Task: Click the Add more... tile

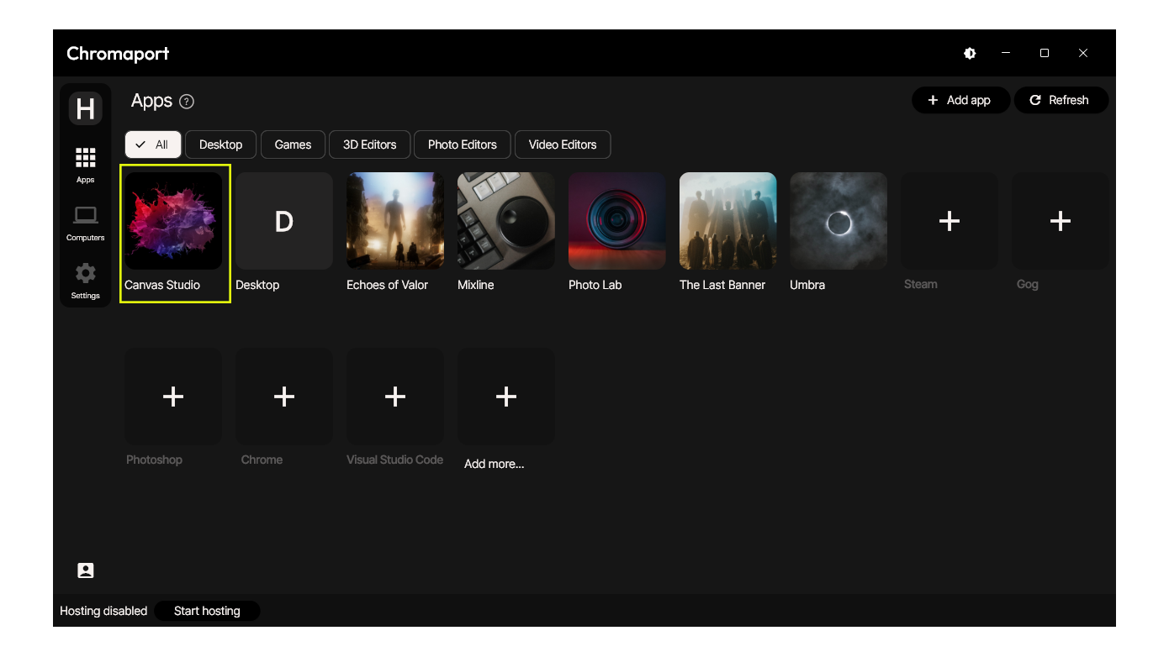Action: 506,397
